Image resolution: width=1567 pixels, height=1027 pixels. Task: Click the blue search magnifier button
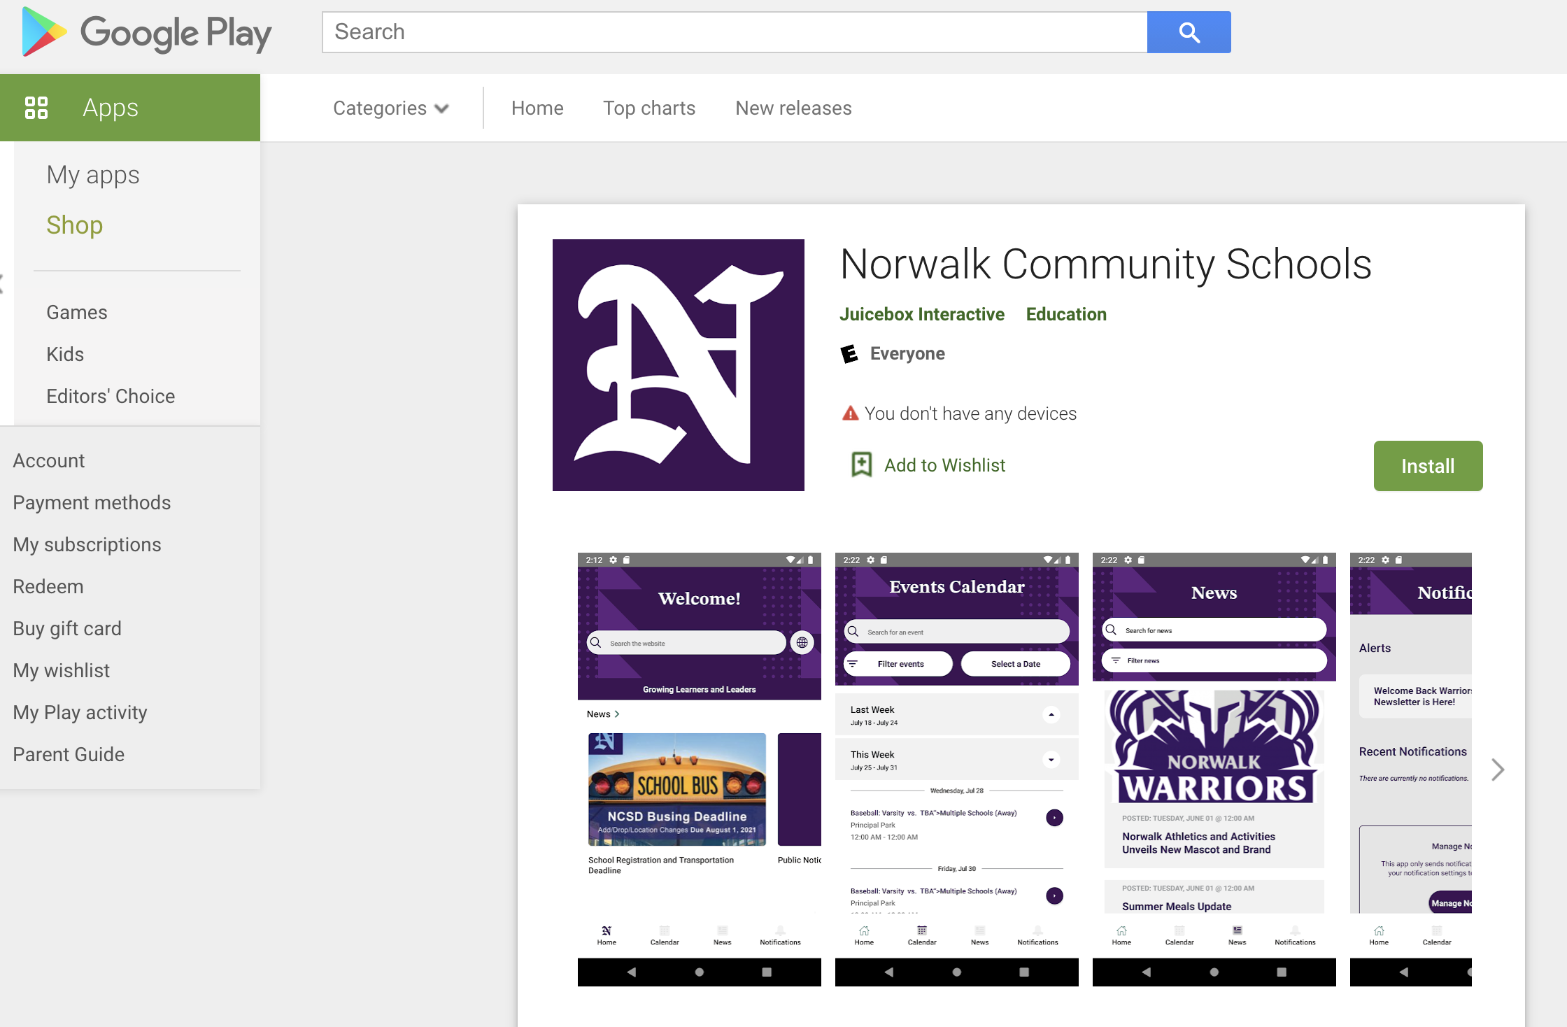click(x=1189, y=32)
